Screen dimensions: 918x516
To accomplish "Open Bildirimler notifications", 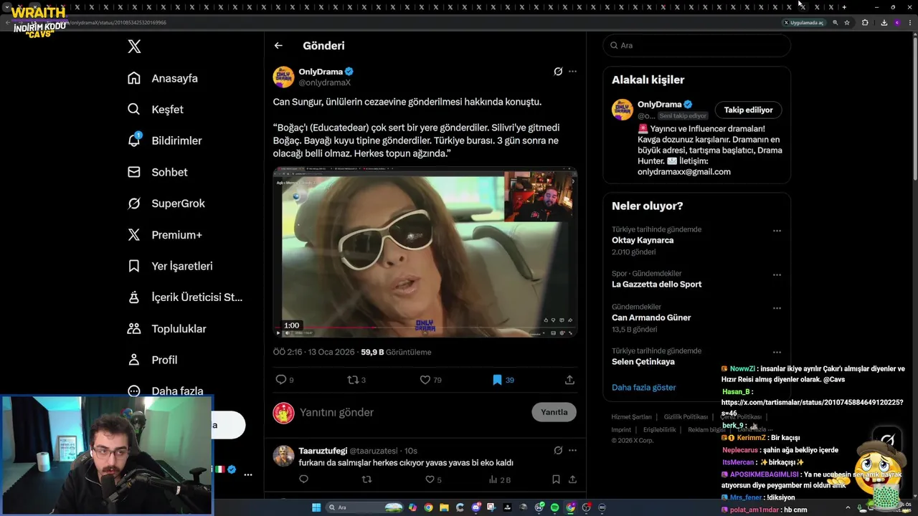I will (164, 140).
